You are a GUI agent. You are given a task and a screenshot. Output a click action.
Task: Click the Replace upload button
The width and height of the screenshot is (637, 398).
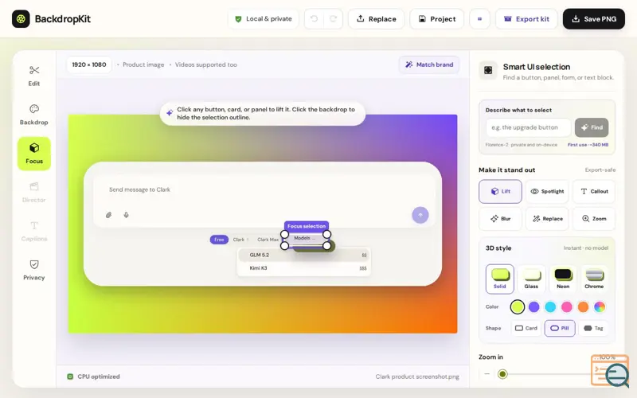(x=376, y=18)
